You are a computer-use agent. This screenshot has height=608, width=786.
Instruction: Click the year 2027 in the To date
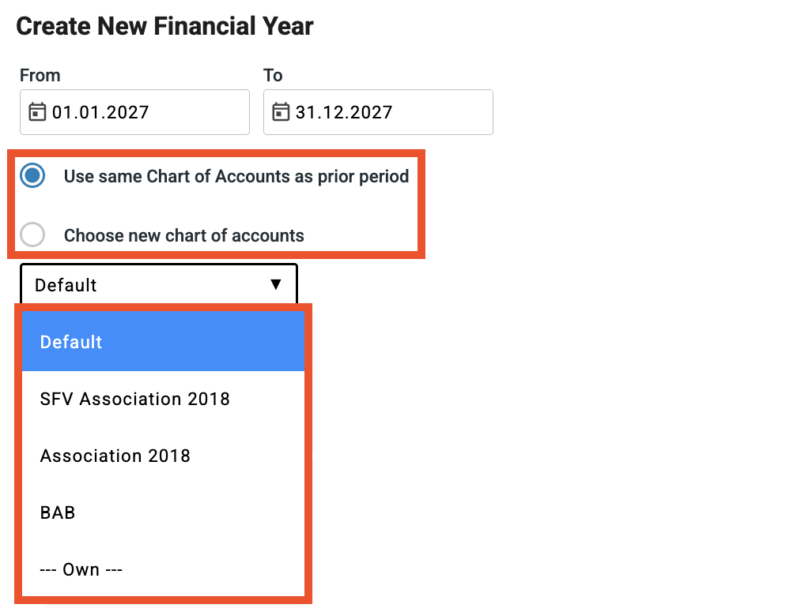tap(372, 112)
